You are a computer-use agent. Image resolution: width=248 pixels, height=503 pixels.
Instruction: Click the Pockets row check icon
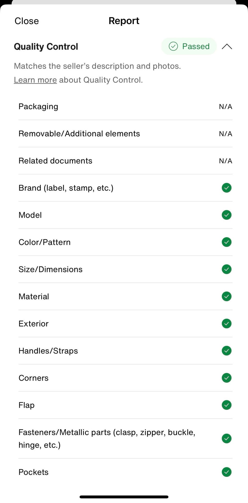[227, 472]
